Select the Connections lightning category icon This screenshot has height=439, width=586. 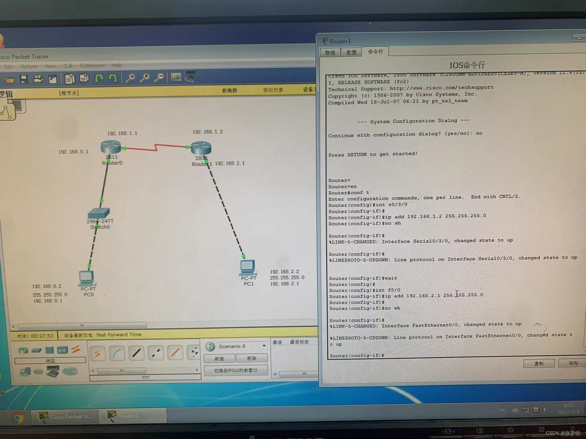click(76, 350)
